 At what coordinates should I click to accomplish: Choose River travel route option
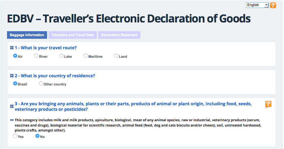(x=36, y=56)
